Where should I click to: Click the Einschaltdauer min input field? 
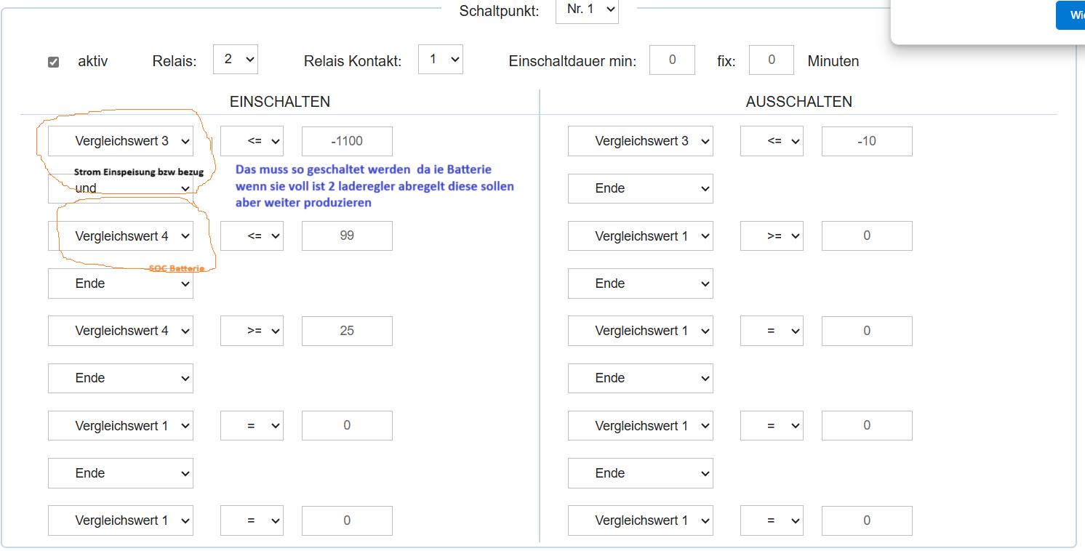pyautogui.click(x=671, y=60)
